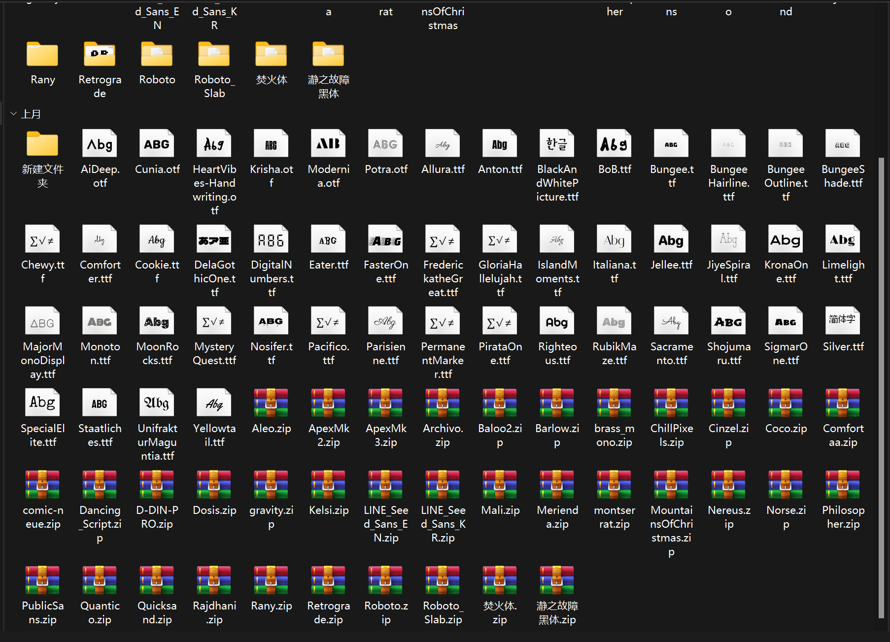The image size is (890, 642).
Task: Click the Potra.otf file name
Action: [x=386, y=169]
